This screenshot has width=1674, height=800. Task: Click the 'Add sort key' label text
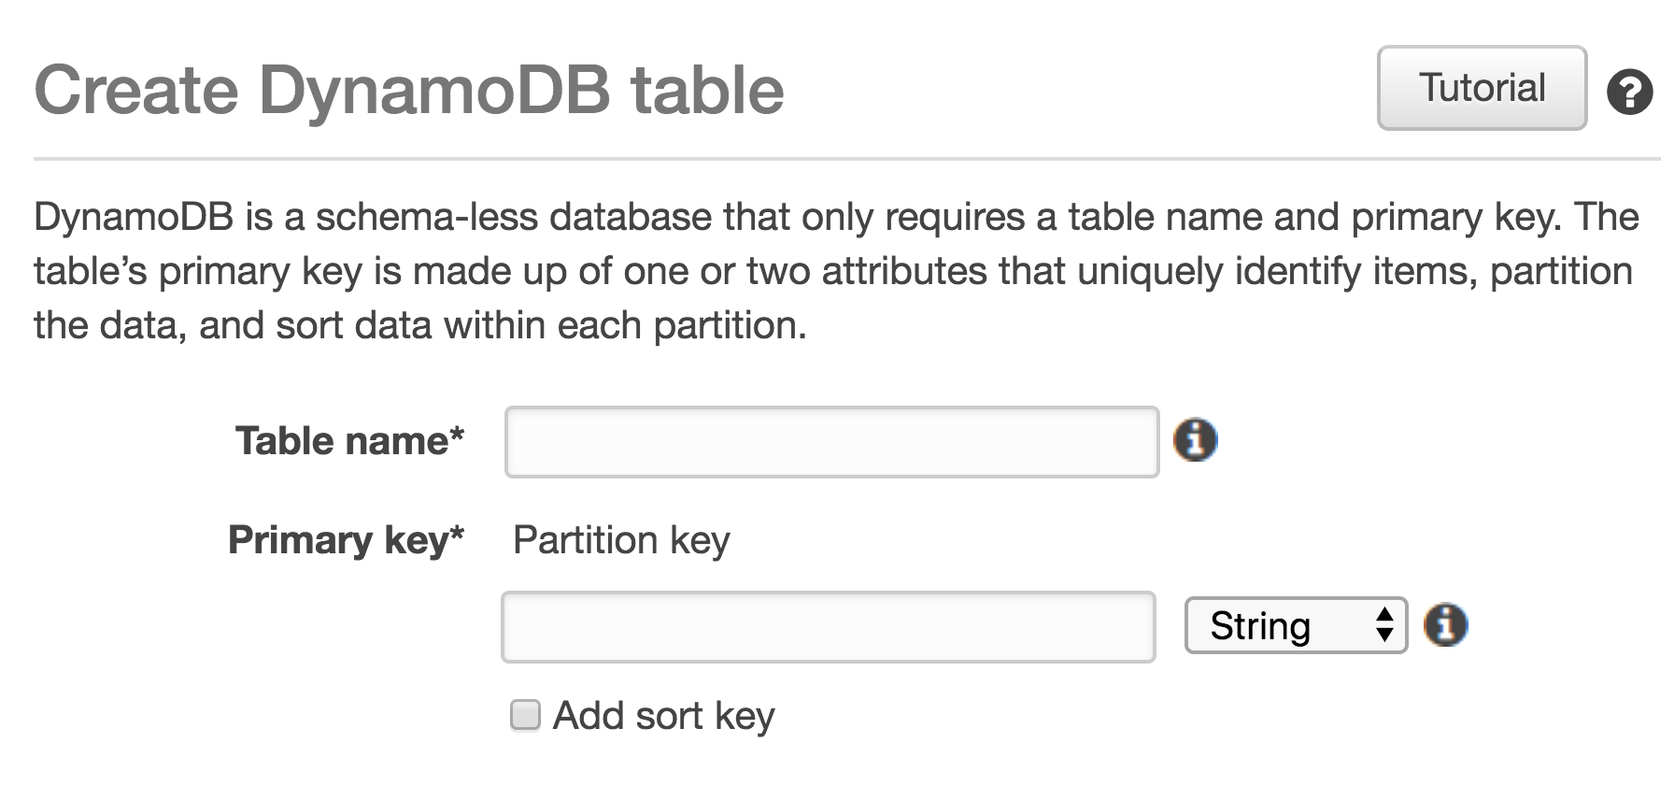pos(663,716)
